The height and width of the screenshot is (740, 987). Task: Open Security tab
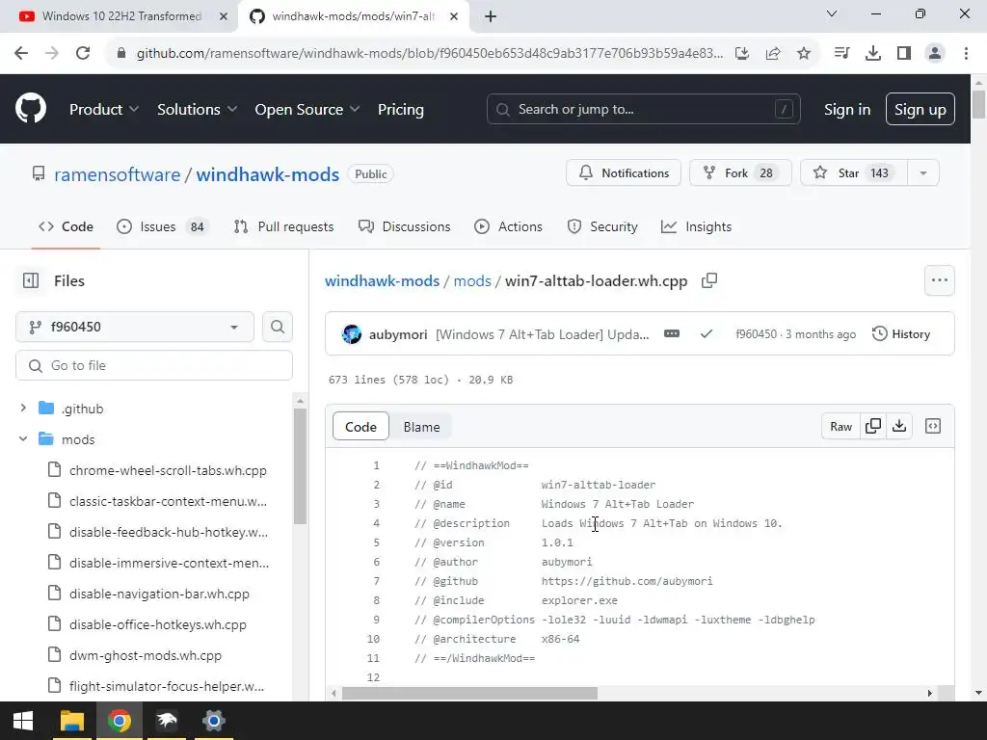click(x=602, y=226)
